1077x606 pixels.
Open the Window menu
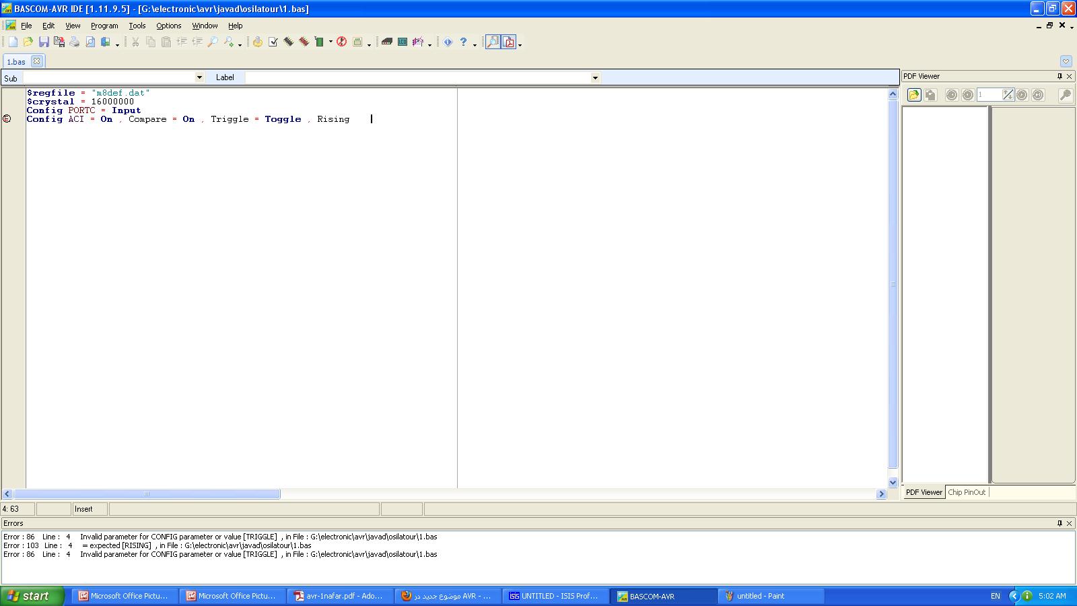205,26
